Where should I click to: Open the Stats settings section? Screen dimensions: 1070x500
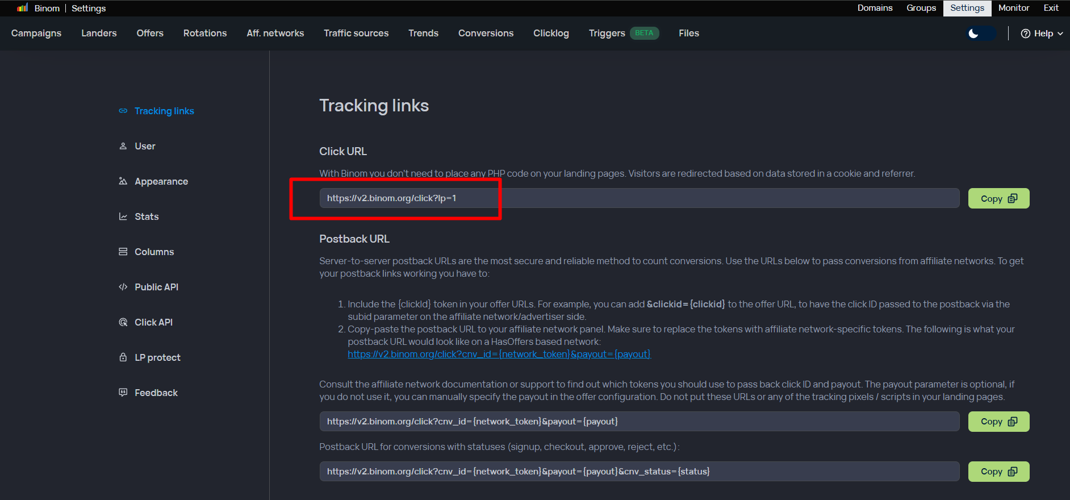pyautogui.click(x=147, y=216)
